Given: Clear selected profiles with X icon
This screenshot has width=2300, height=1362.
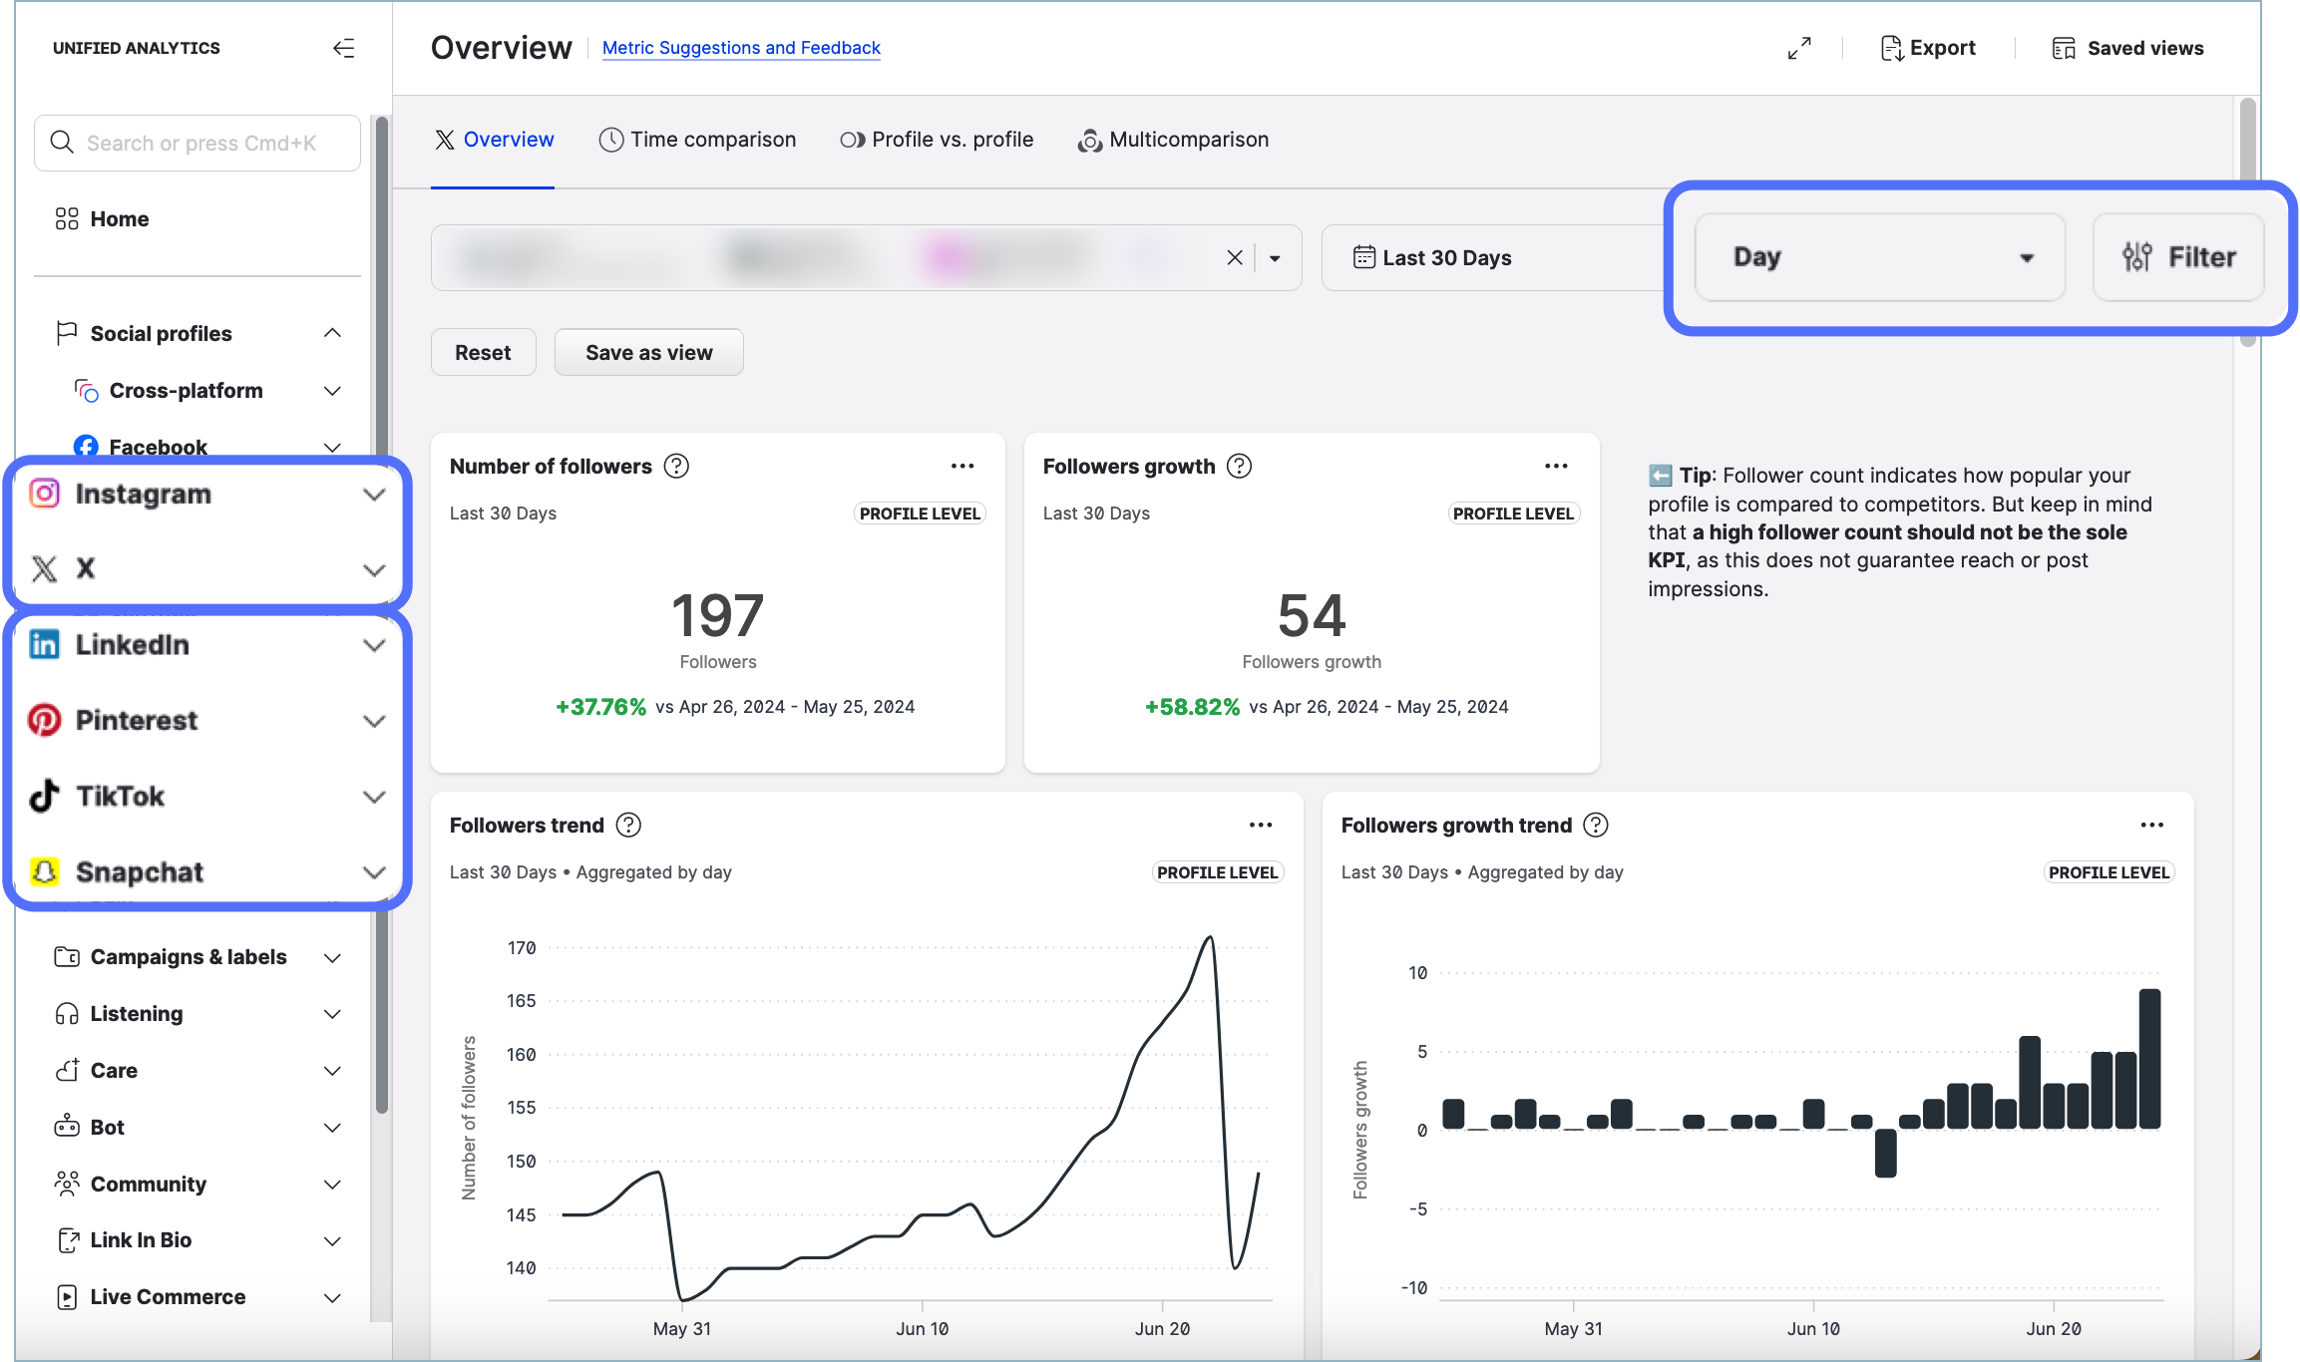Looking at the screenshot, I should click(1235, 257).
